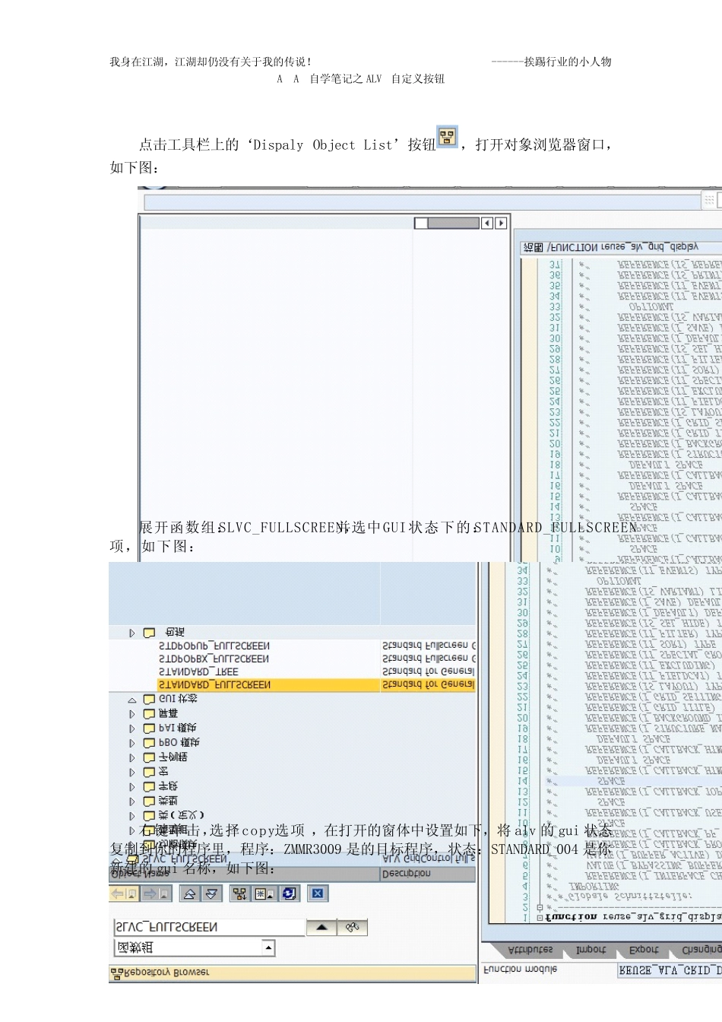The height and width of the screenshot is (1022, 722).
Task: Expand the PBO modules folder
Action: (132, 743)
